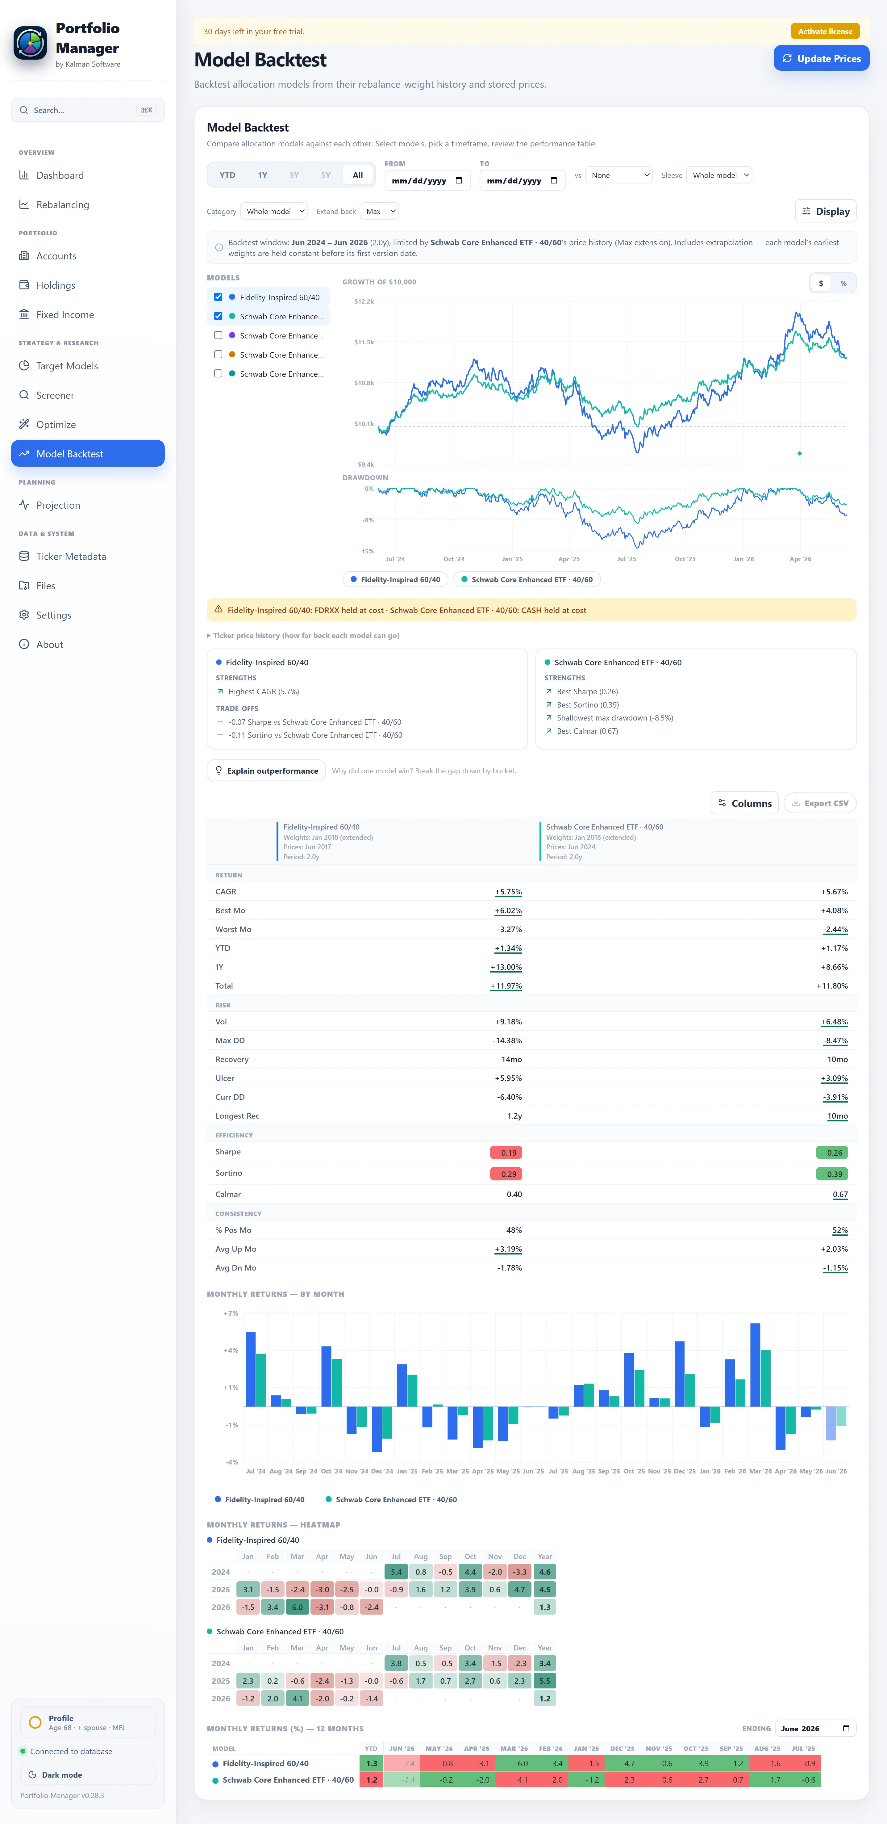Click the Portfolio Manager app logo
The width and height of the screenshot is (887, 1824).
coord(31,43)
